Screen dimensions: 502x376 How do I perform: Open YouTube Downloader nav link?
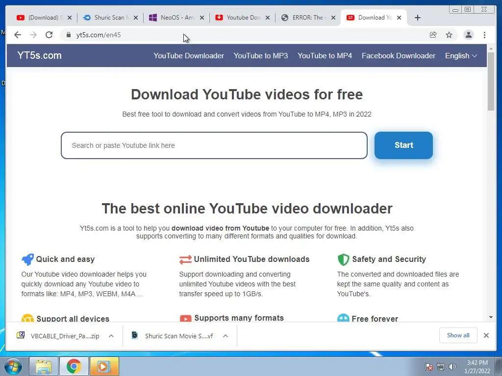pyautogui.click(x=189, y=56)
